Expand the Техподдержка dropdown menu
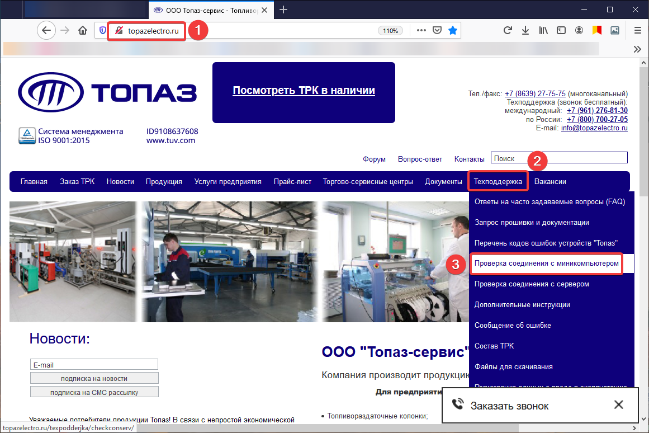The width and height of the screenshot is (649, 433). 498,181
